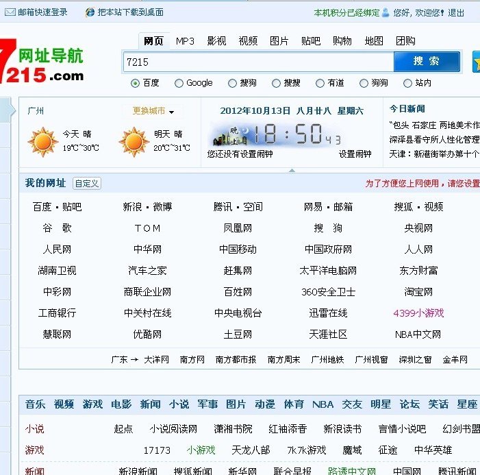Open the 淘宝网 link
This screenshot has width=480, height=475.
[x=418, y=292]
